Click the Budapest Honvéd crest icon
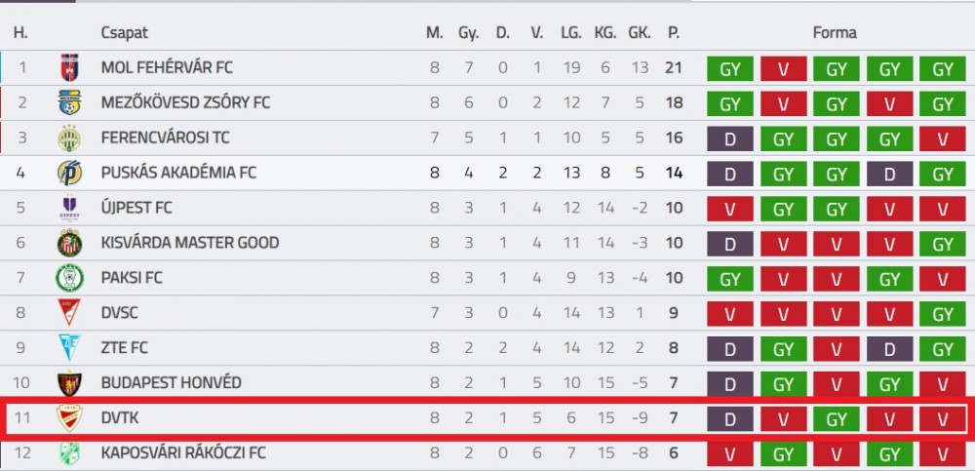This screenshot has height=471, width=975. click(x=69, y=382)
